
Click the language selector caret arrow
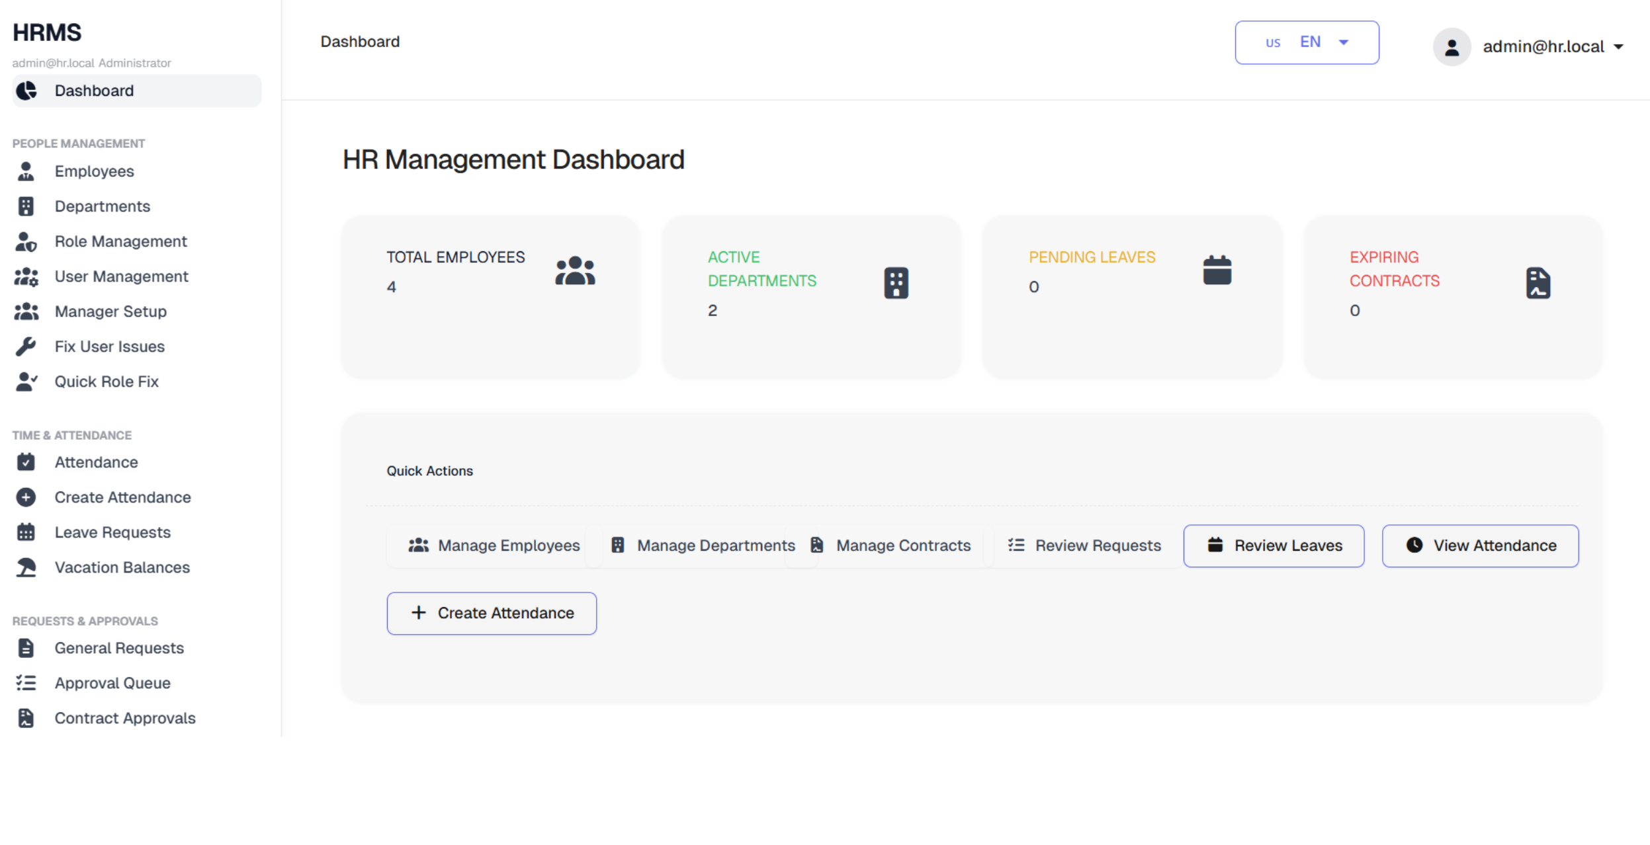tap(1344, 42)
